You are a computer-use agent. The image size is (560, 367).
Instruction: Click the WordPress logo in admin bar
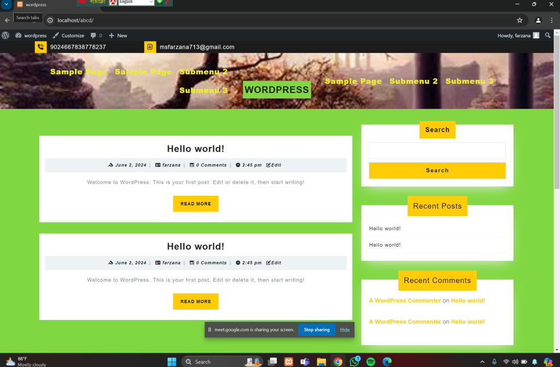[x=5, y=36]
